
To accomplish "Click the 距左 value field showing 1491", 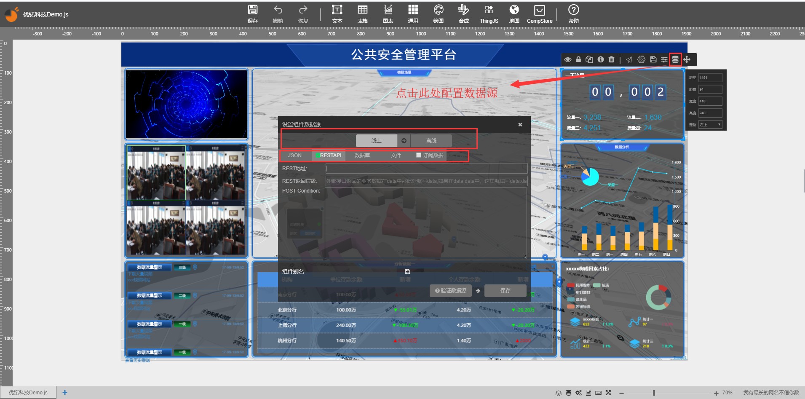I will [710, 78].
